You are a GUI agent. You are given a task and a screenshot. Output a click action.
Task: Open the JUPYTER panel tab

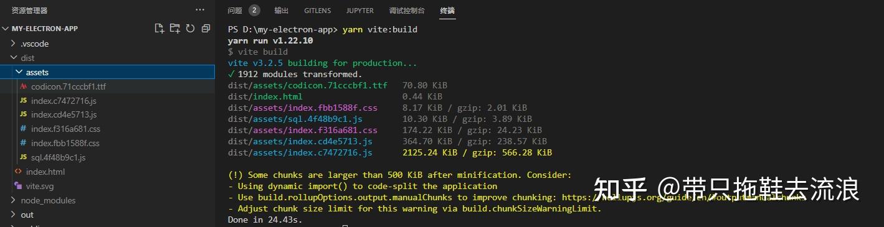tap(360, 11)
